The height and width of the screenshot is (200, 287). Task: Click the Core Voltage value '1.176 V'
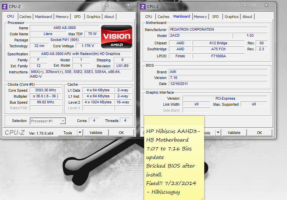pyautogui.click(x=88, y=46)
